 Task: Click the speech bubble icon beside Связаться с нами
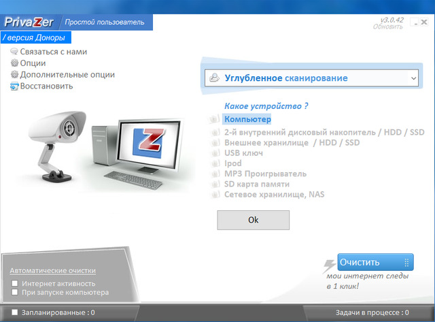(14, 52)
